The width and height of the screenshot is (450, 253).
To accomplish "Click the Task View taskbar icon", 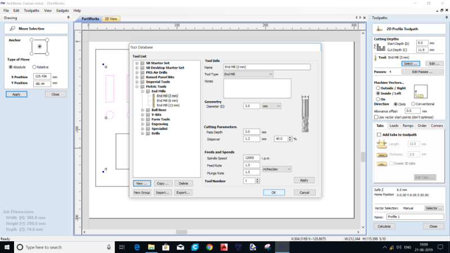I will 122,247.
